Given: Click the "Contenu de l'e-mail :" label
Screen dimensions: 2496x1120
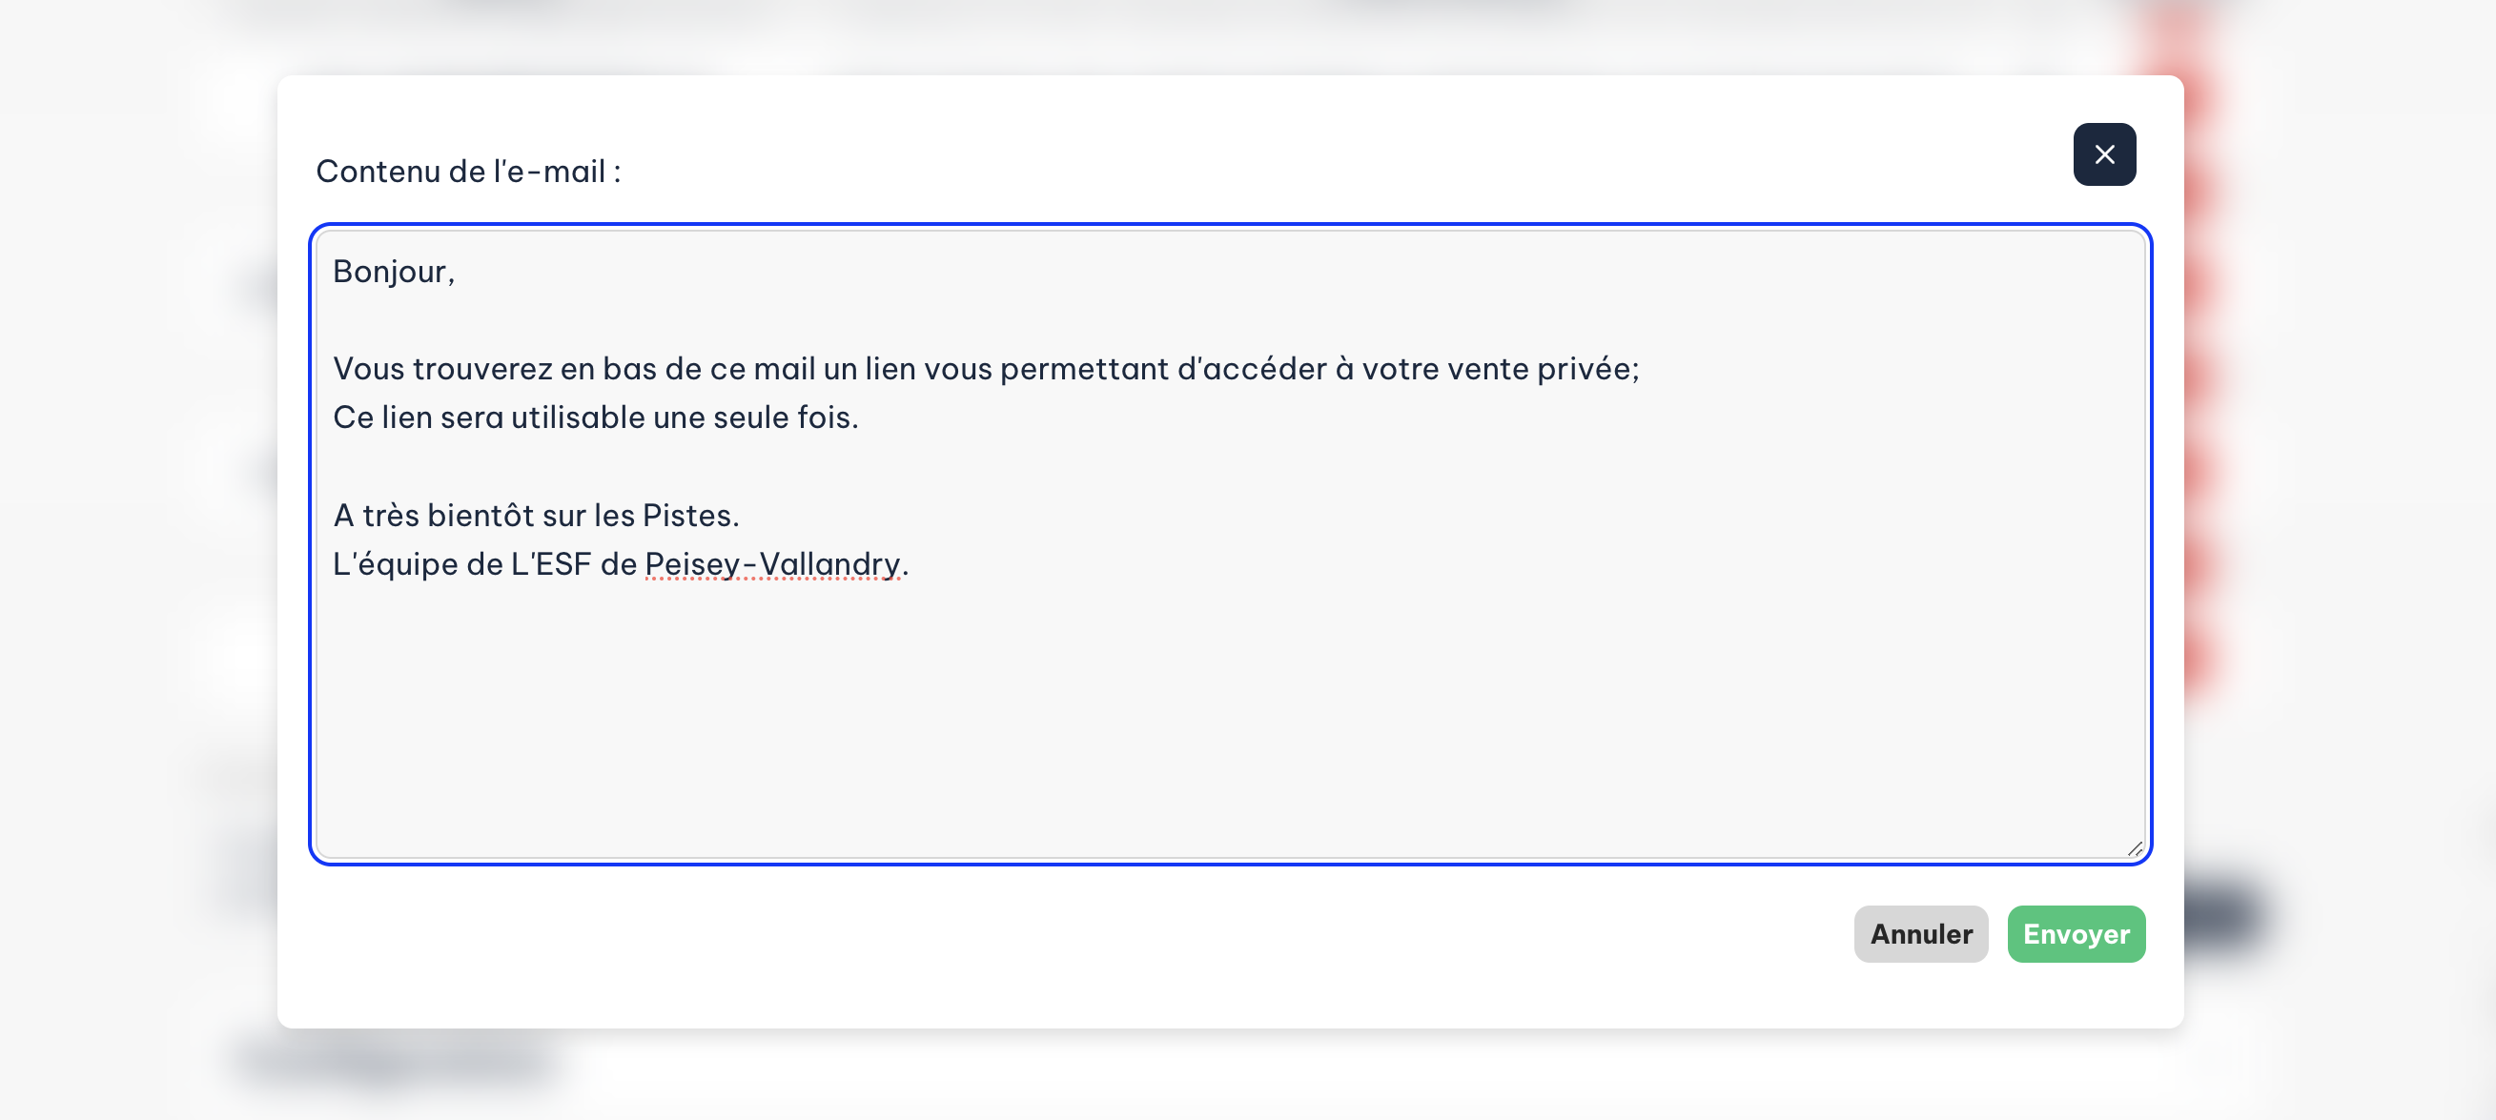Looking at the screenshot, I should coord(468,172).
